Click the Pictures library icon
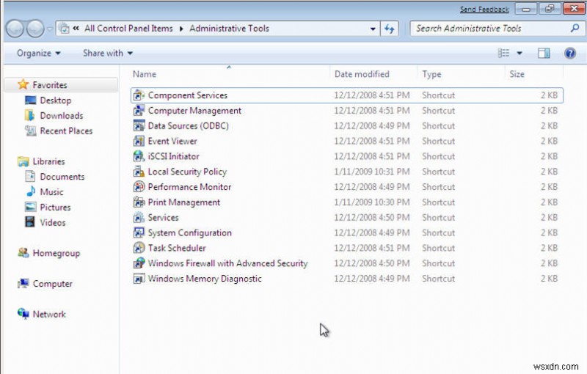The image size is (587, 374). [30, 208]
